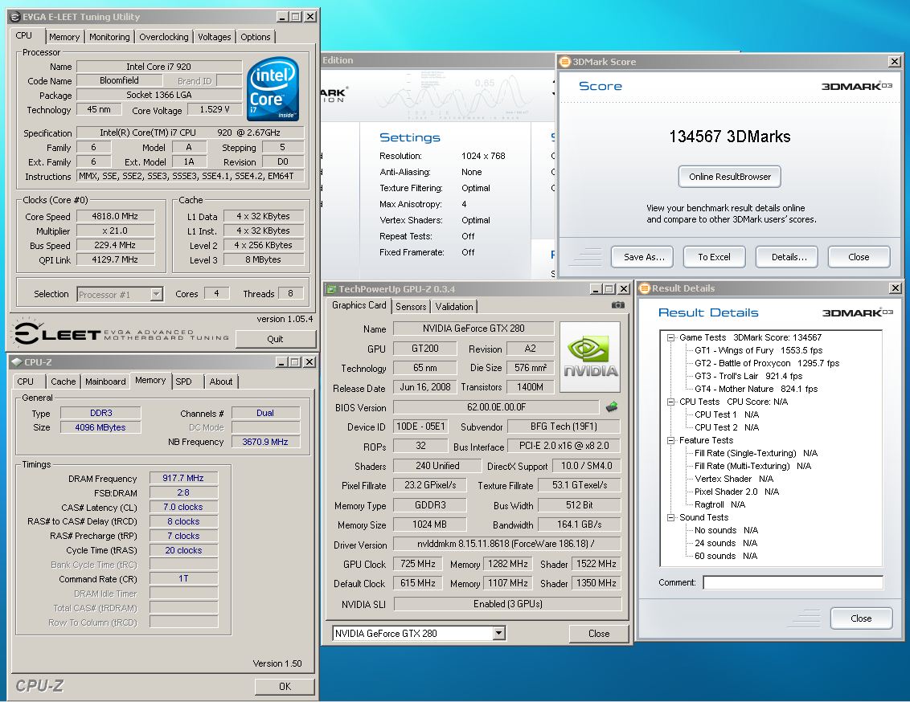Viewport: 910px width, 702px height.
Task: Click the 134567 3DMarks score text
Action: [x=729, y=137]
